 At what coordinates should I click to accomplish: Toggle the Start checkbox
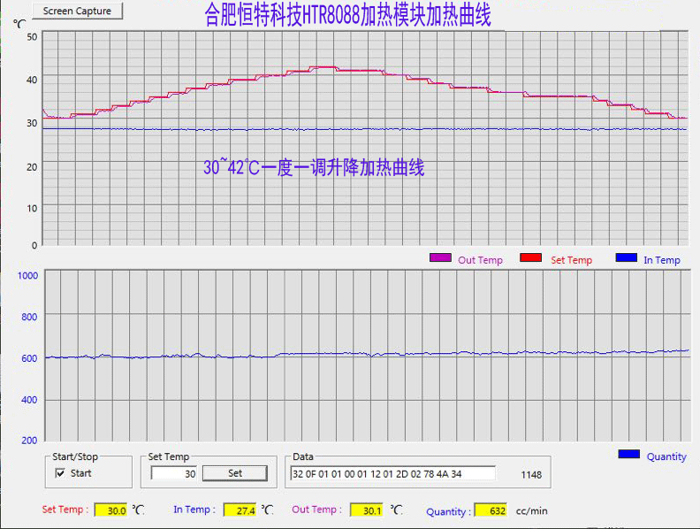[60, 473]
